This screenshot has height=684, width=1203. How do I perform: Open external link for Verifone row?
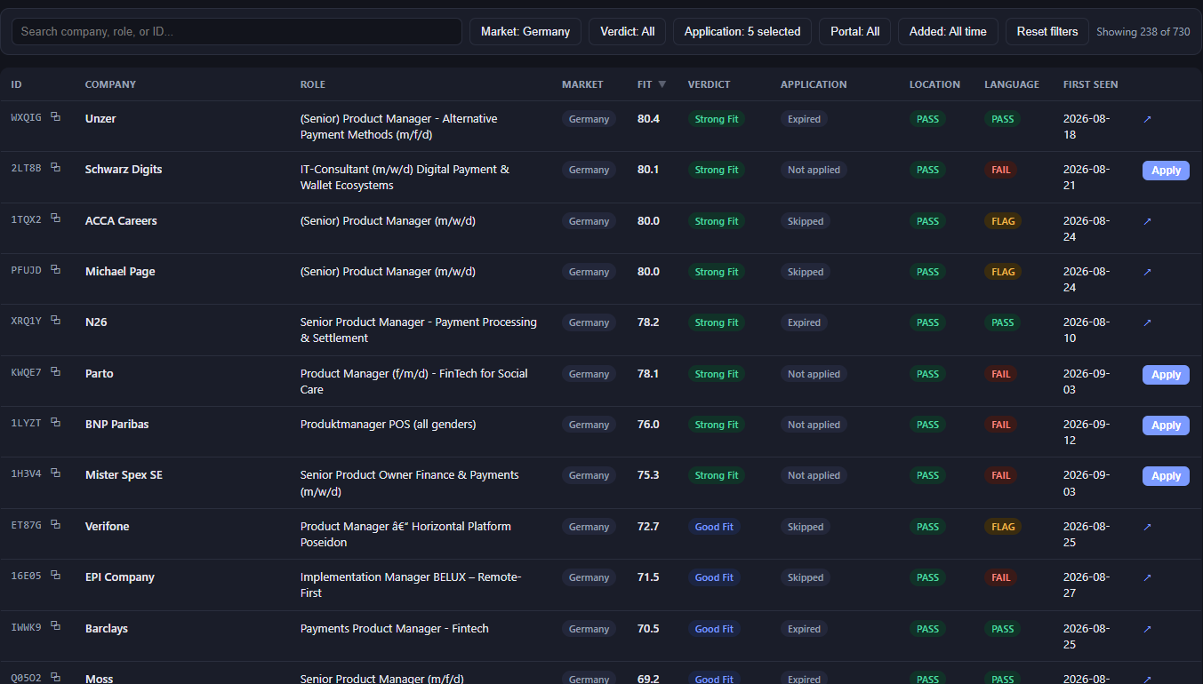click(1147, 527)
